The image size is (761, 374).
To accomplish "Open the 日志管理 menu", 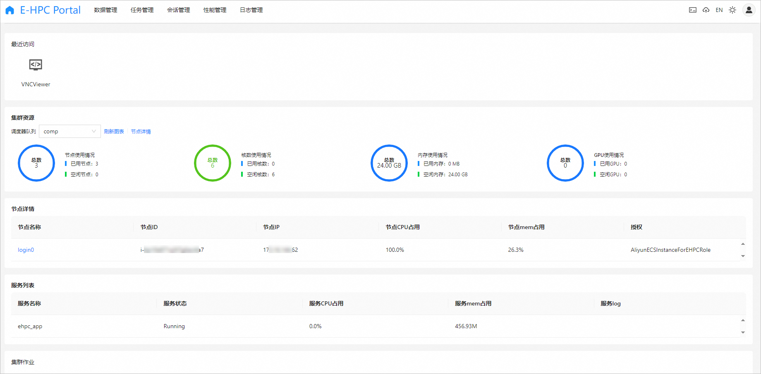I will (251, 10).
